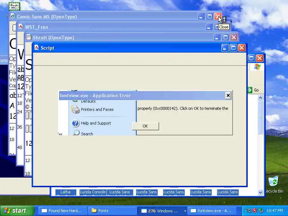Maximize the Comic Sans MS window
This screenshot has height=216, width=288.
point(210,17)
